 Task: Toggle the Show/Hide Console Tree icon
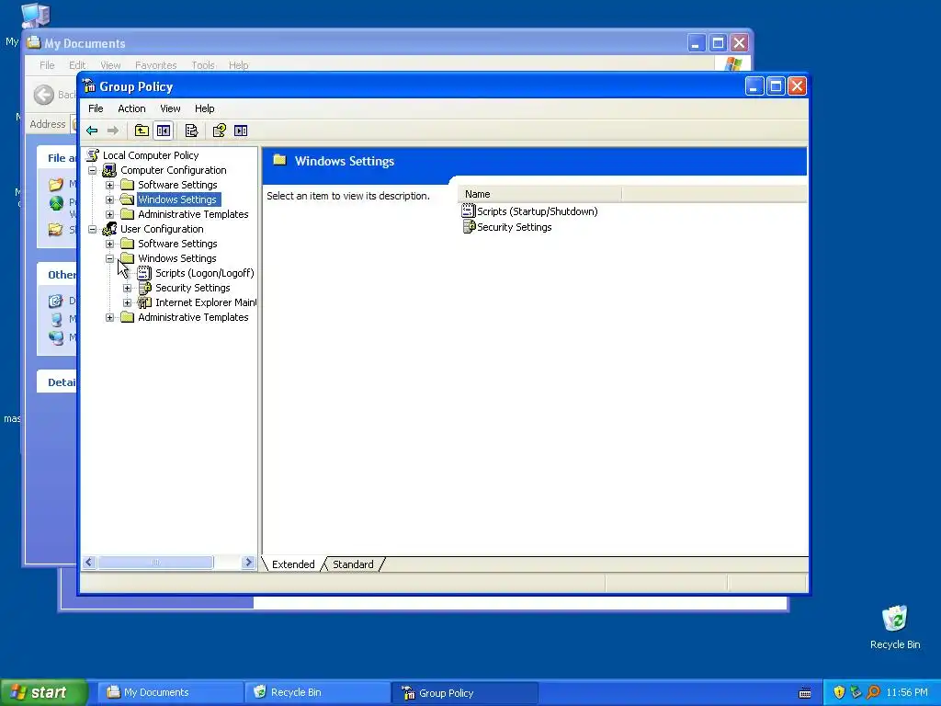164,131
